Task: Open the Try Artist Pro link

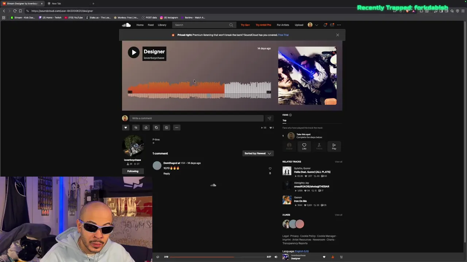Action: [x=263, y=25]
